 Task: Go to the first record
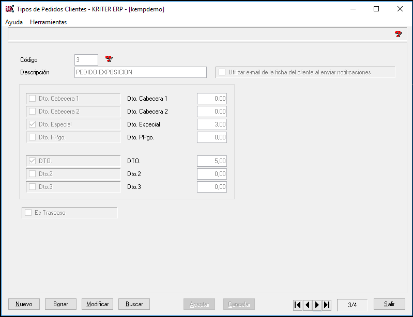(x=298, y=305)
